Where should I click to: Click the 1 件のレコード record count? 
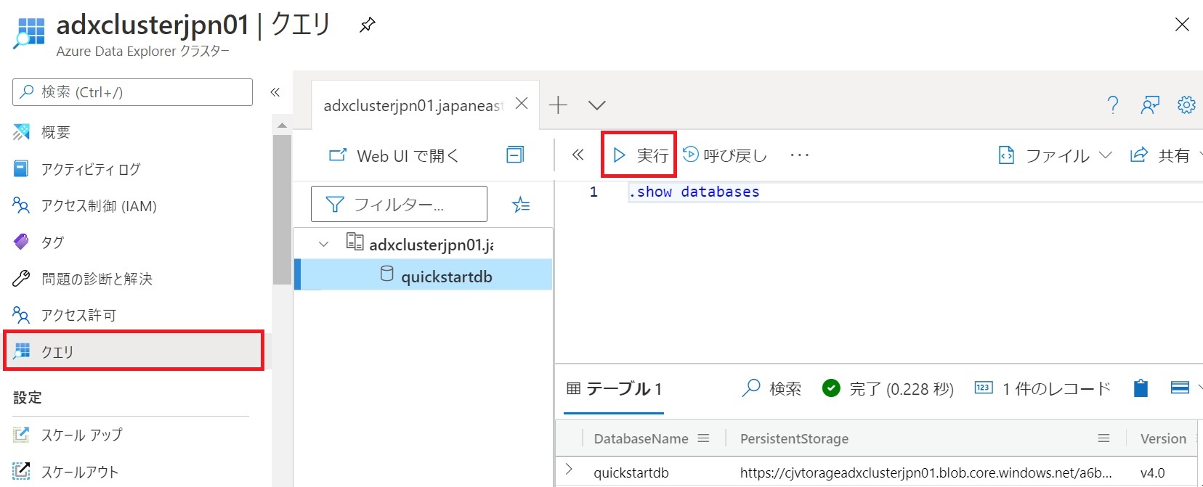(1042, 389)
